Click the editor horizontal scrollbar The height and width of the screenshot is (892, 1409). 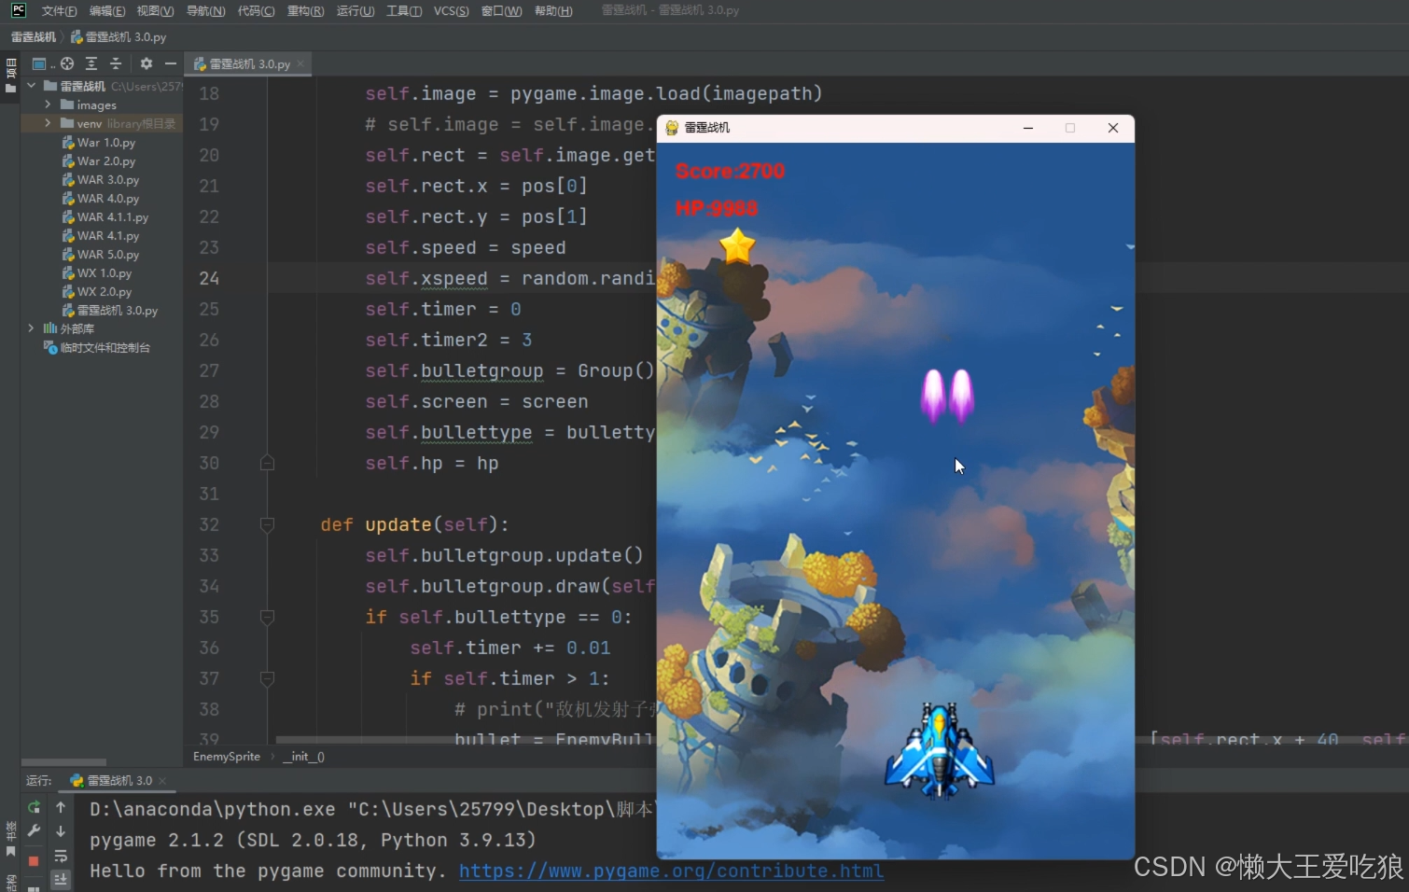pos(467,740)
